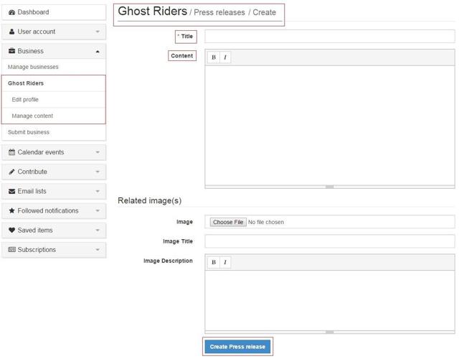Expand the Saved items arrow
Viewport: 459px width, 359px height.
[x=98, y=230]
